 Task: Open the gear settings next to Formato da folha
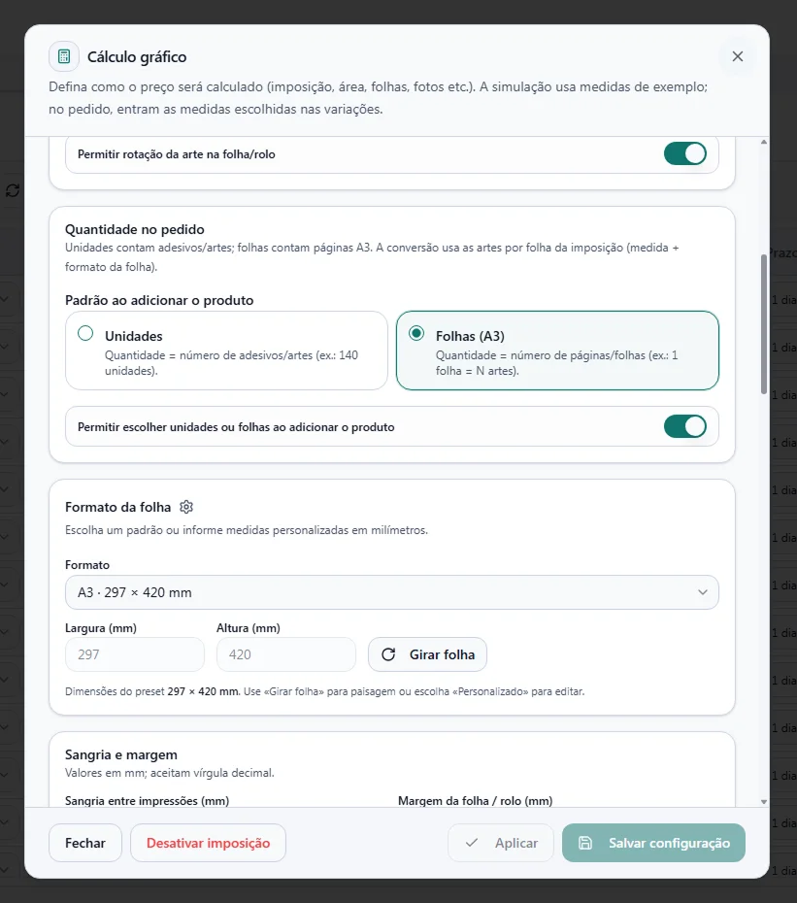point(186,507)
